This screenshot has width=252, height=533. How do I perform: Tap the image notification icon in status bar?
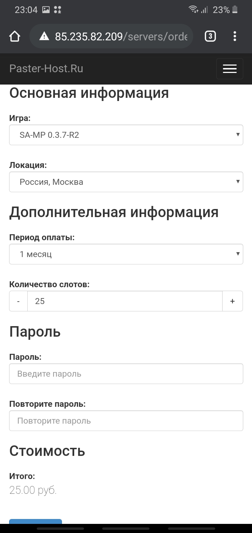pos(46,10)
